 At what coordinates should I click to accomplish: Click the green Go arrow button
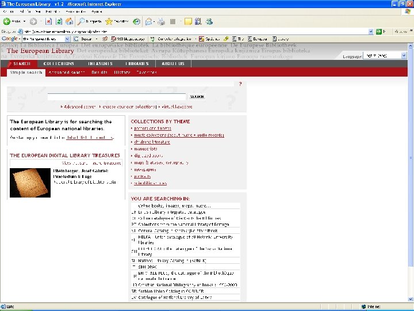point(378,32)
